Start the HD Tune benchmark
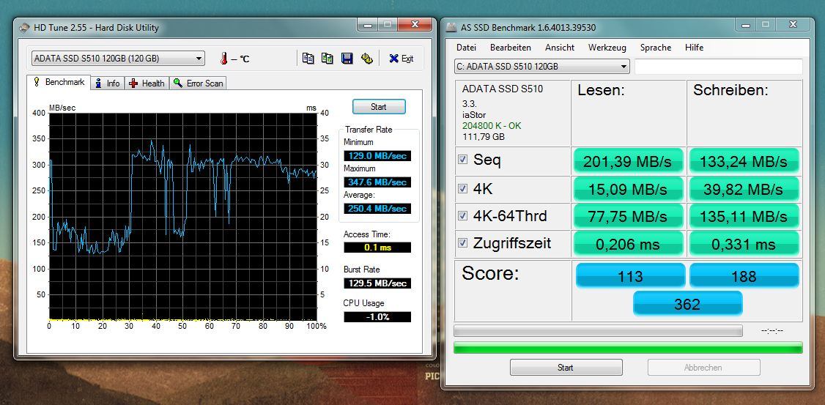825x405 pixels. coord(379,107)
